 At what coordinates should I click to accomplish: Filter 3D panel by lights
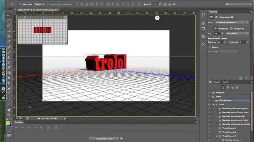tap(237, 88)
